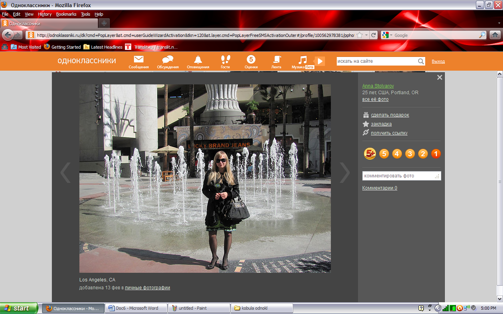Open a new tab plus button
The image size is (503, 314).
104,23
